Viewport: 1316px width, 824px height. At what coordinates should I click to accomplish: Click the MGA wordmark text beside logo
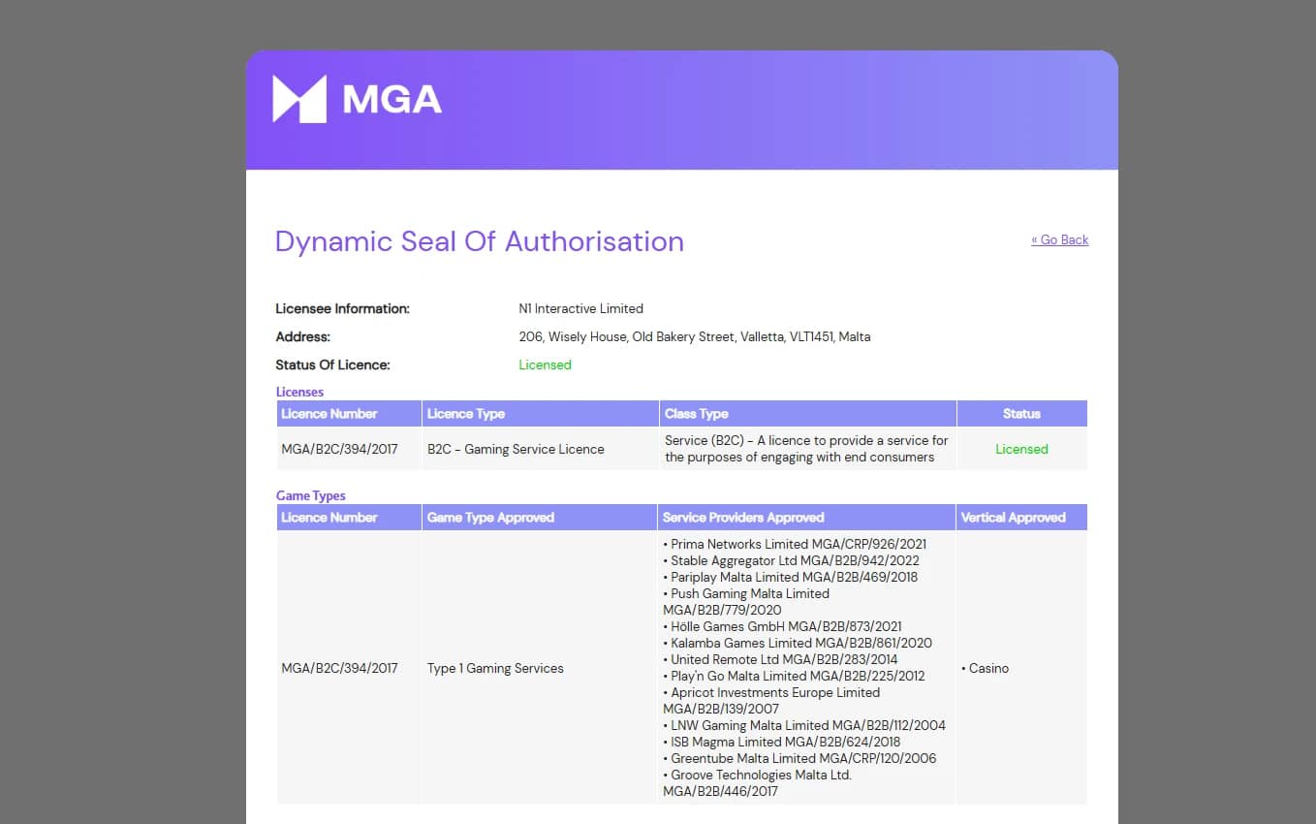tap(392, 99)
